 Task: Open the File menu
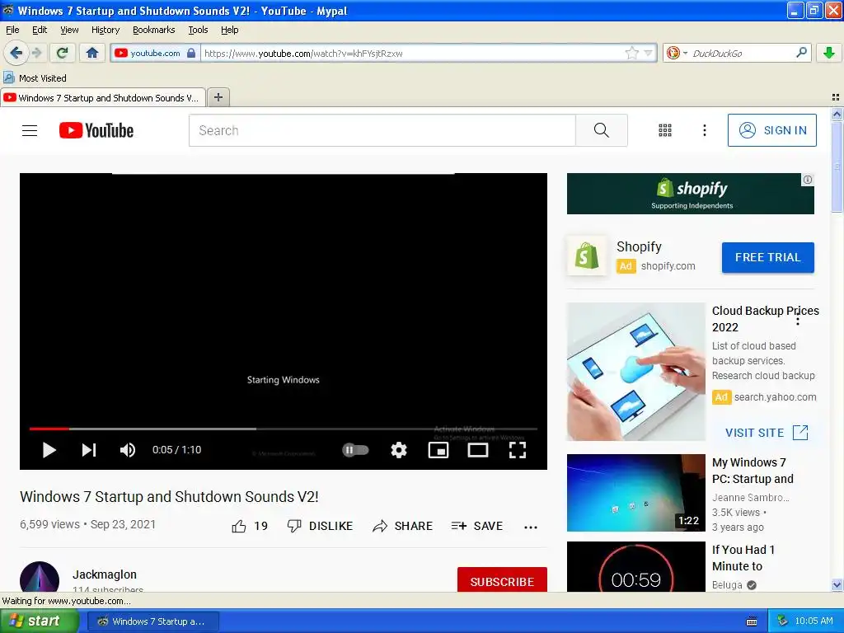tap(12, 30)
